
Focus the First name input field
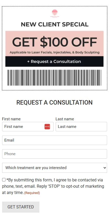click(x=28, y=127)
